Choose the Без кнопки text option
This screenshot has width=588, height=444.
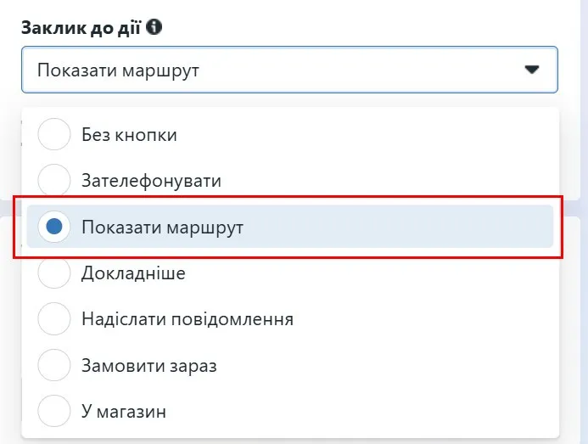(129, 134)
